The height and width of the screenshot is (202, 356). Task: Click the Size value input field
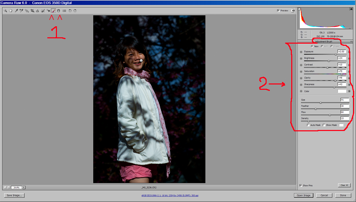344,100
